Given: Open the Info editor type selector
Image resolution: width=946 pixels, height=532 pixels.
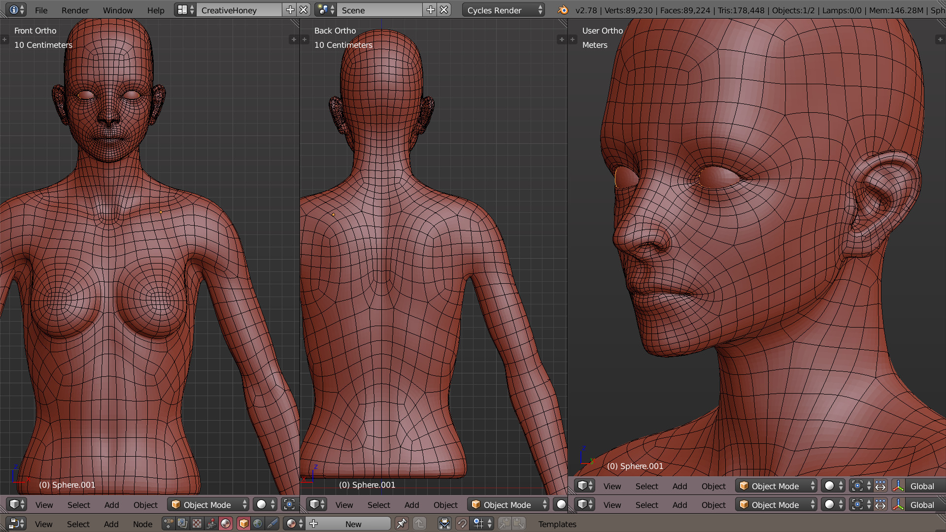Looking at the screenshot, I should pos(16,10).
